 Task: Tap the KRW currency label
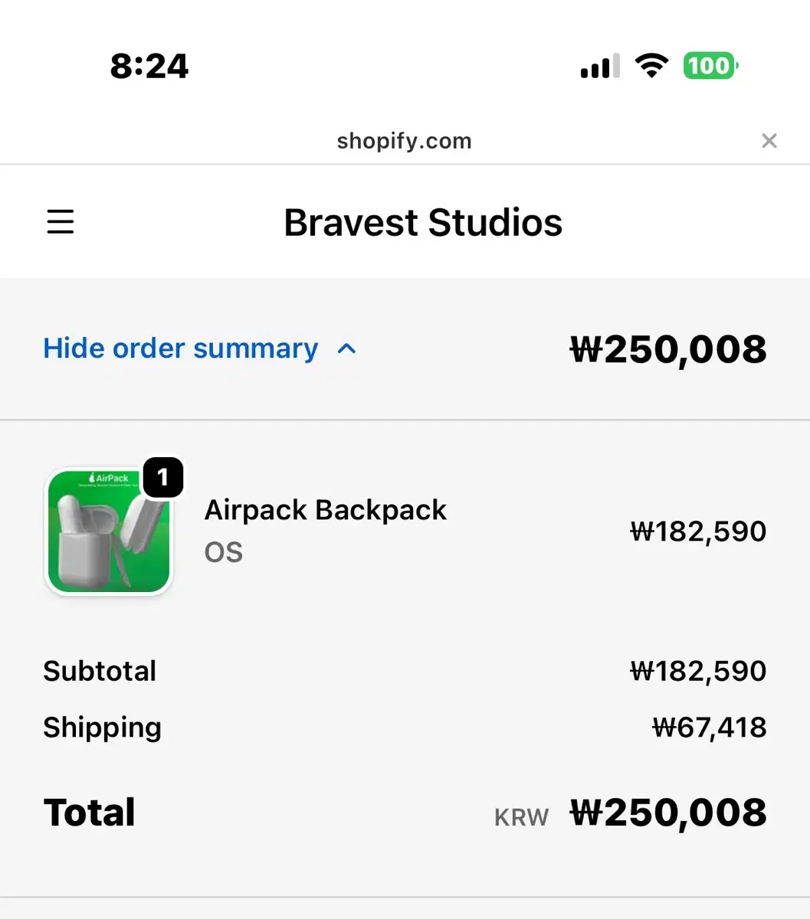tap(521, 817)
